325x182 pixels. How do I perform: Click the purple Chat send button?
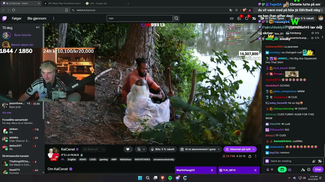(x=318, y=170)
